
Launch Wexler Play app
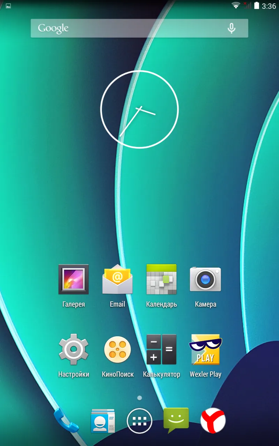(205, 349)
